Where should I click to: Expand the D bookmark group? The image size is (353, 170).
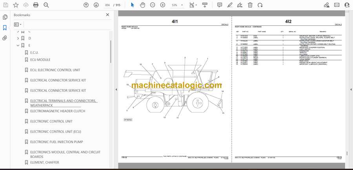pyautogui.click(x=18, y=38)
